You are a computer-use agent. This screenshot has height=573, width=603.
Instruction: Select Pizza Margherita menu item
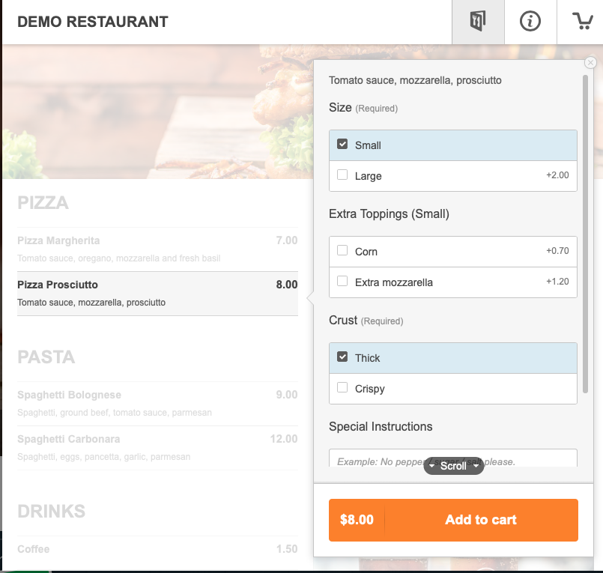(157, 249)
